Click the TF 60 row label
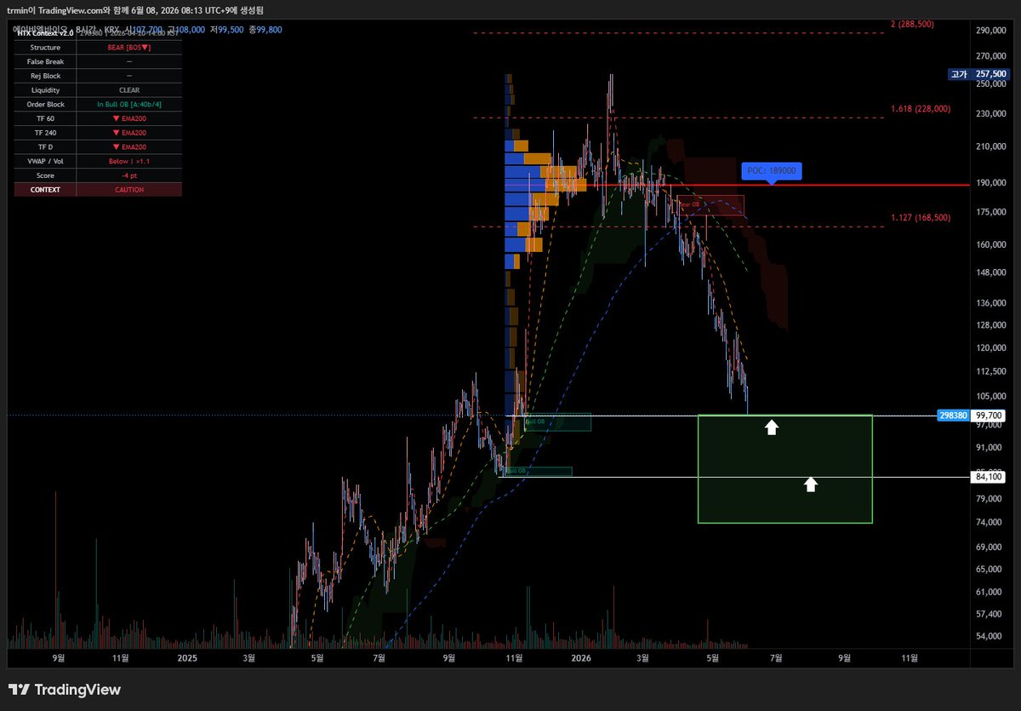 point(45,118)
